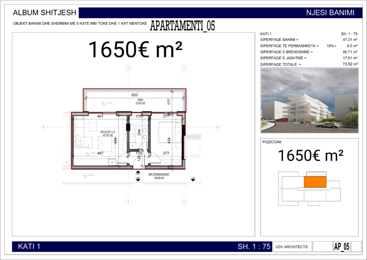Click the SIPERFAQE TOTALE = label
Screen dimensions: 367x260
coord(281,64)
